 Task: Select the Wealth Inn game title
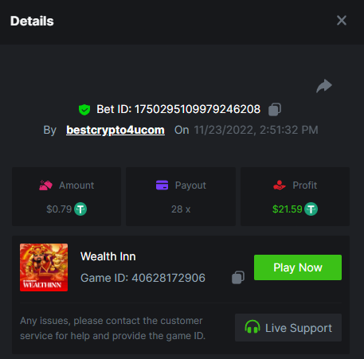click(108, 256)
